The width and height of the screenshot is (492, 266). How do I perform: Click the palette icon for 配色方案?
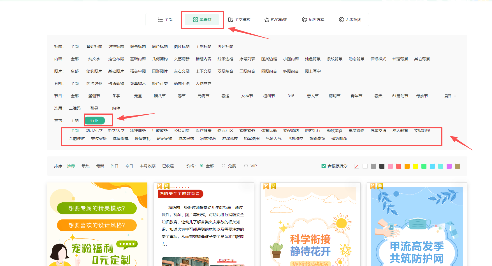click(304, 20)
